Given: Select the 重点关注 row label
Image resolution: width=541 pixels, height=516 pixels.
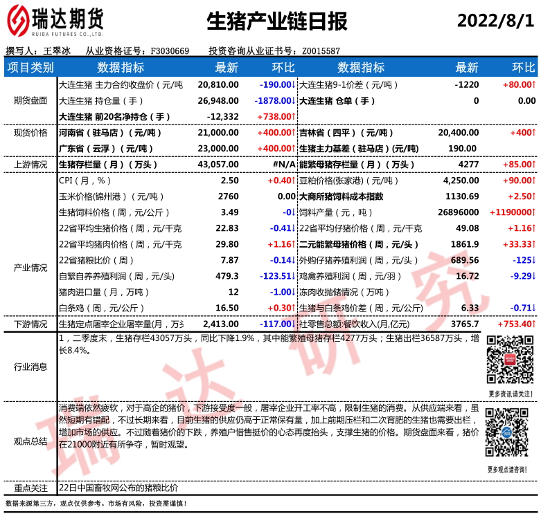Looking at the screenshot, I should coord(30,488).
